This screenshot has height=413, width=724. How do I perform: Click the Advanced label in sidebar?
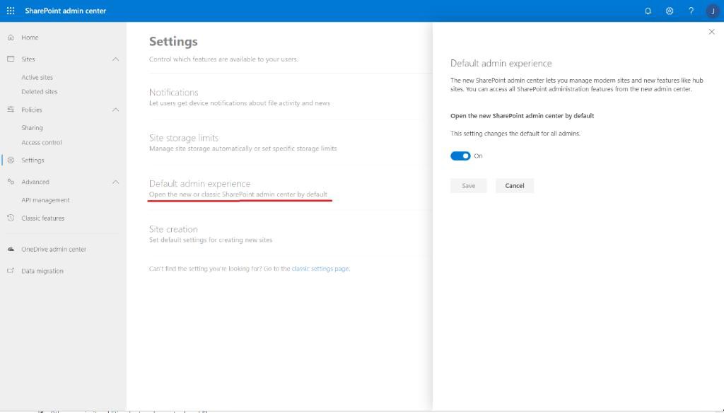(x=35, y=182)
